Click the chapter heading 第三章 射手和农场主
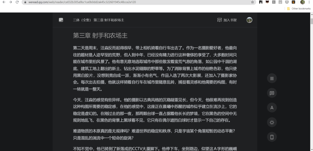This screenshot has width=313, height=151. [100, 36]
